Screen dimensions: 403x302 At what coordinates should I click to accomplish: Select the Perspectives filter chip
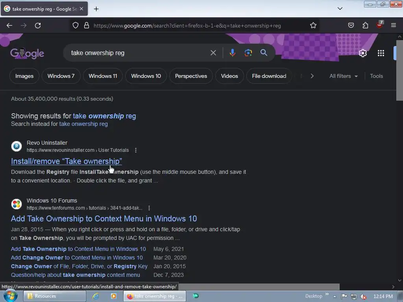point(191,76)
